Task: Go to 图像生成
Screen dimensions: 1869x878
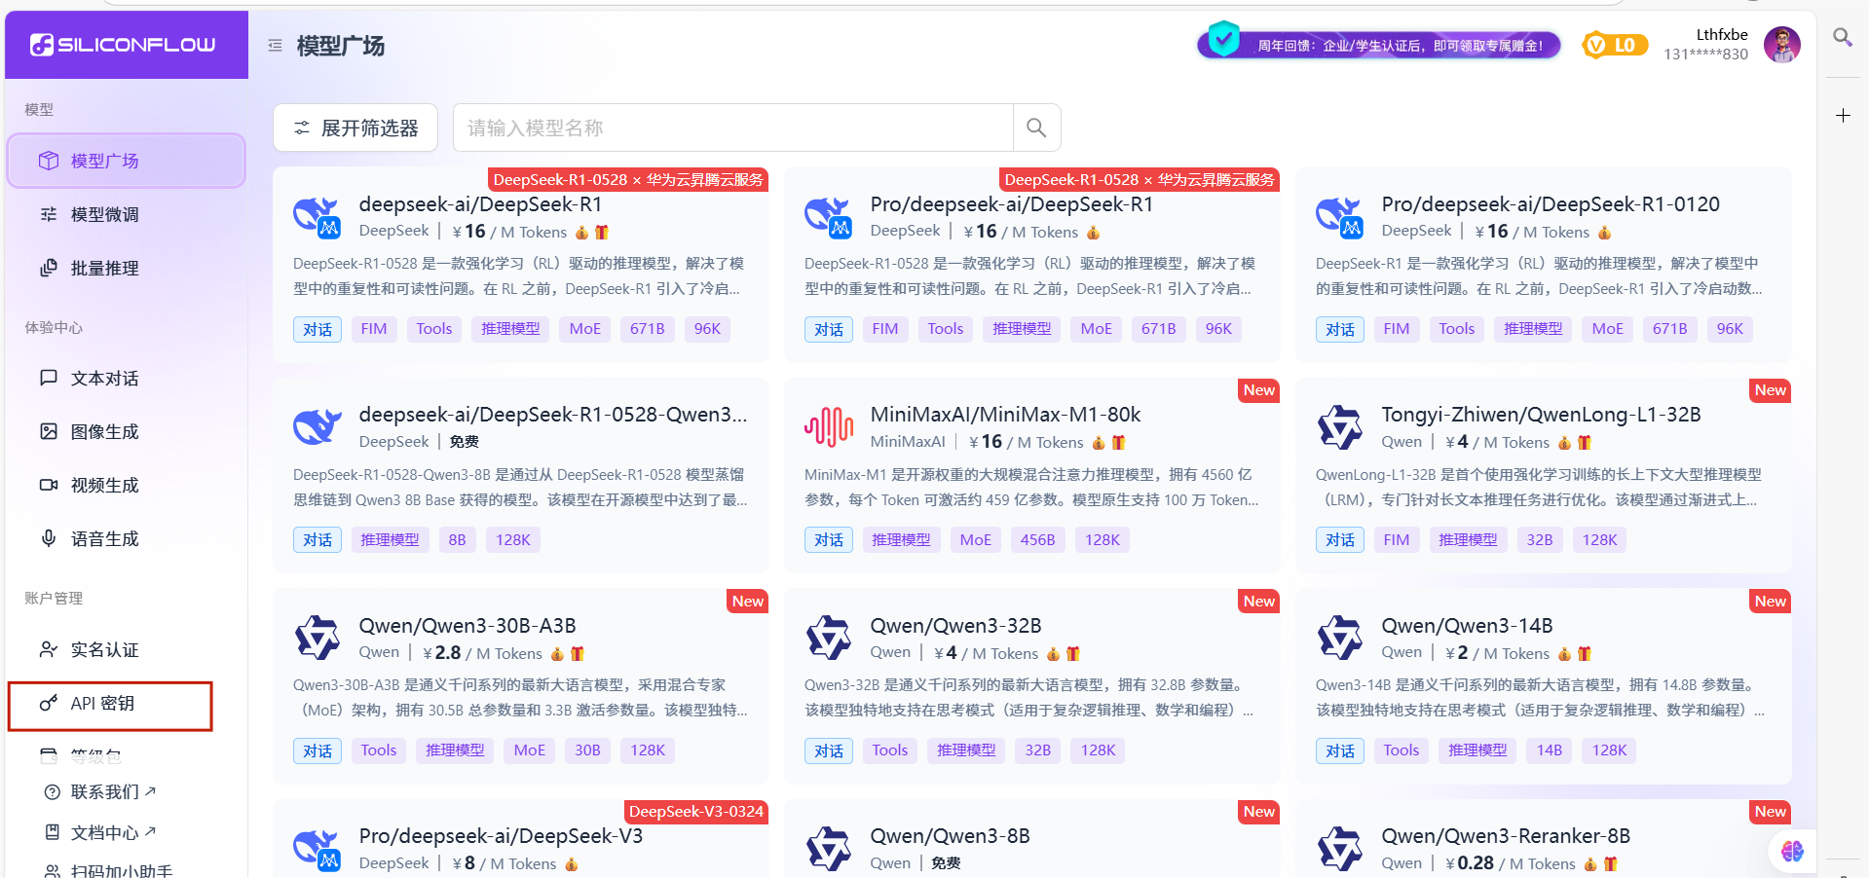Action: click(x=126, y=431)
